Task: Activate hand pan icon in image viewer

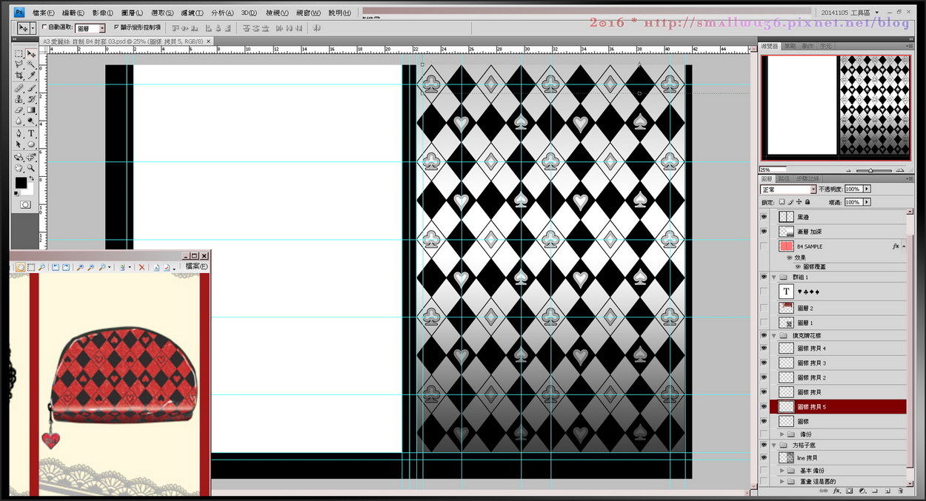Action: pos(20,267)
